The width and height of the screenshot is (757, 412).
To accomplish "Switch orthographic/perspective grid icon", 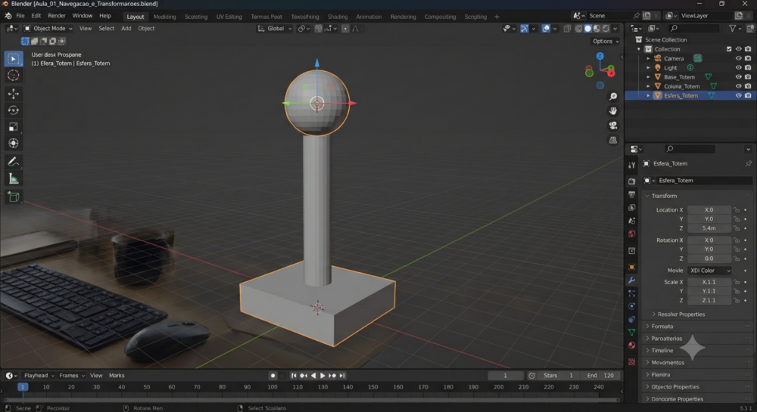I will coord(613,140).
